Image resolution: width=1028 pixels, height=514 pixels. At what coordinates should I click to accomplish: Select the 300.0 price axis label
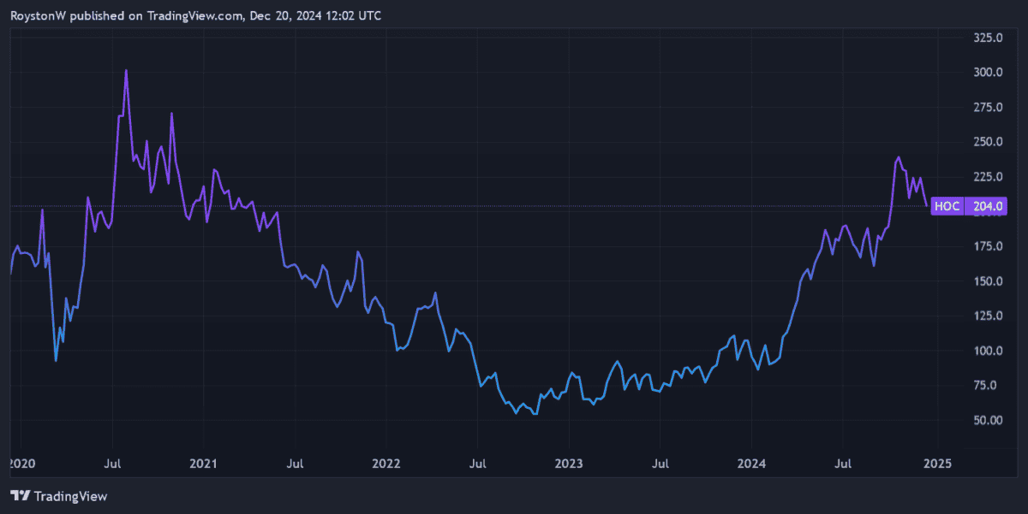coord(988,73)
